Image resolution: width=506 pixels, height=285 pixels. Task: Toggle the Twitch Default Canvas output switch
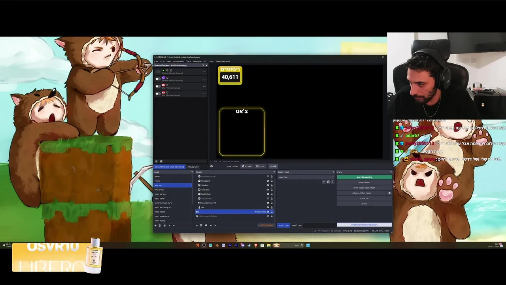coord(158,79)
